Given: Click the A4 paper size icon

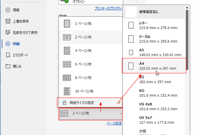Looking at the screenshot, I should [131, 66].
